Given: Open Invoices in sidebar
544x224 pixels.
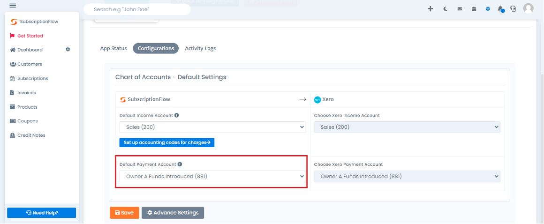Looking at the screenshot, I should coord(23,93).
